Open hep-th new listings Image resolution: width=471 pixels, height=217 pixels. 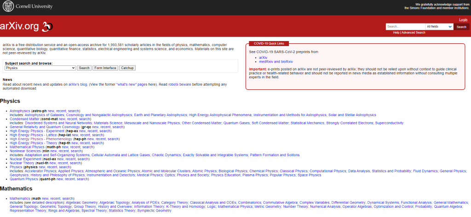tap(75, 143)
